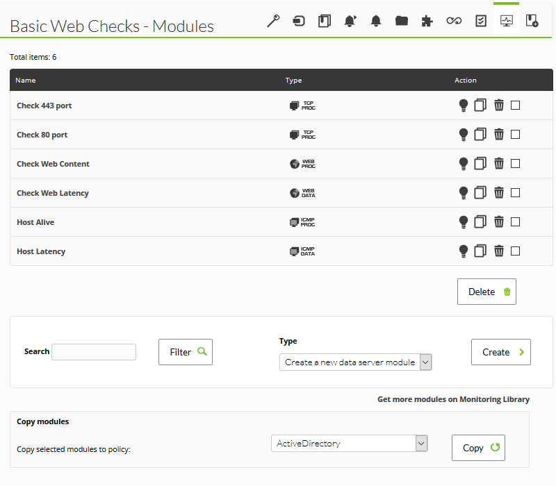Click lightbulb icon for Host Alive
The image size is (556, 486).
click(464, 222)
